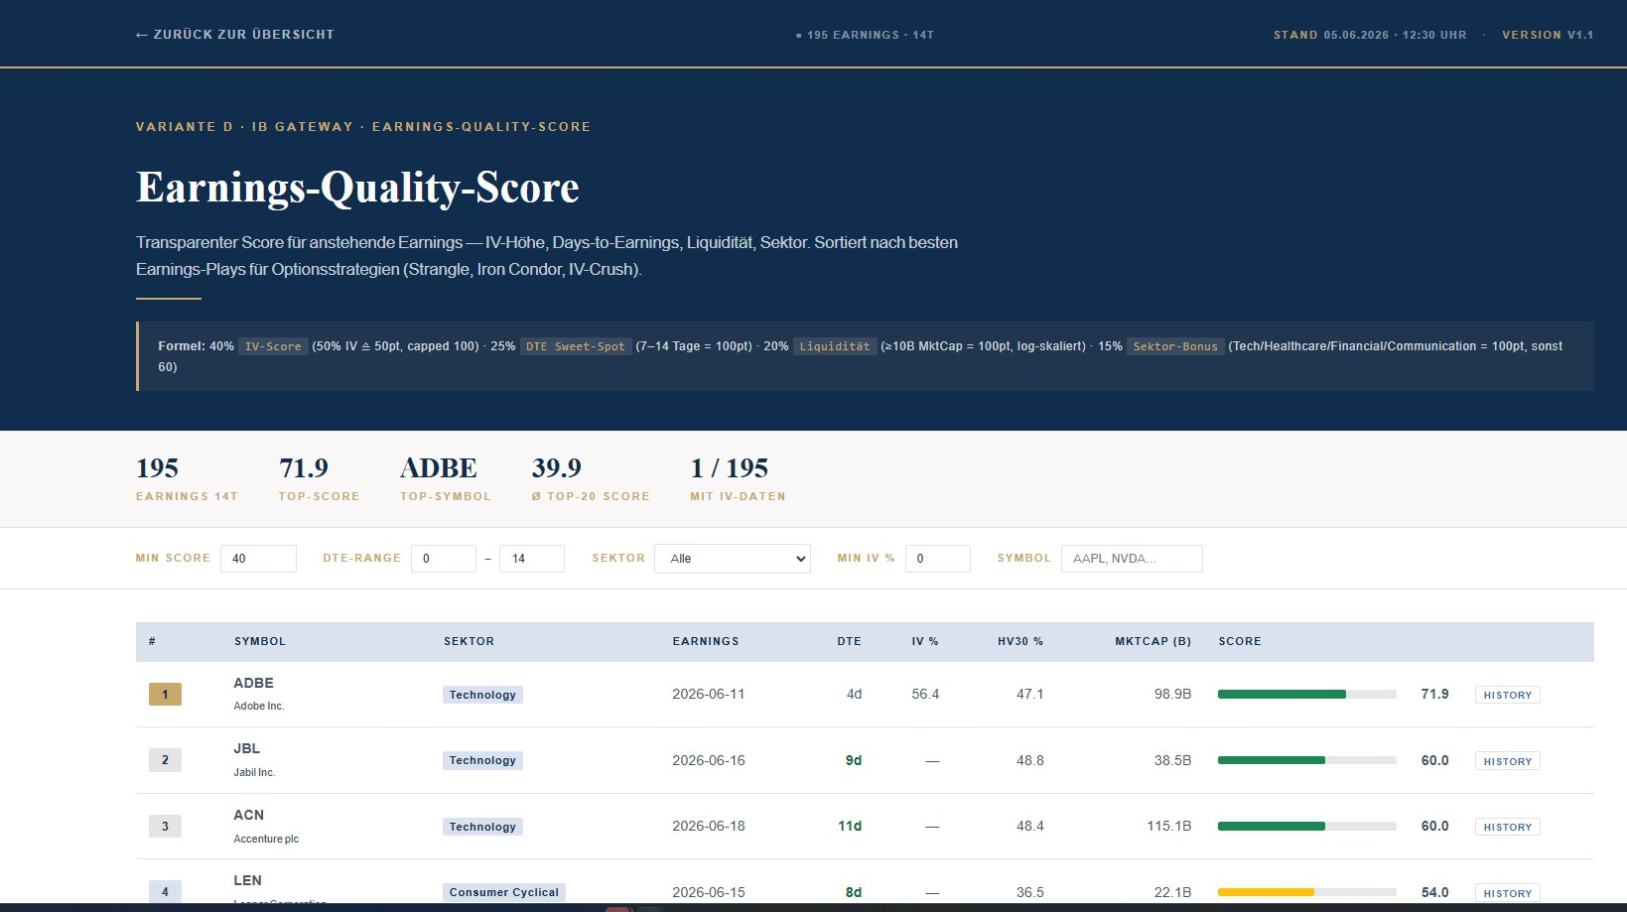Edit the DTE-Range lower bound field
Viewport: 1627px width, 912px height.
444,559
